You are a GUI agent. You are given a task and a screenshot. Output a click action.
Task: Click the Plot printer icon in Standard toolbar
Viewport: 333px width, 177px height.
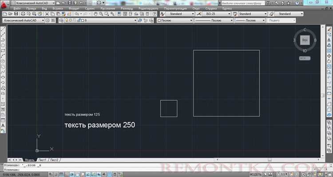(x=23, y=14)
